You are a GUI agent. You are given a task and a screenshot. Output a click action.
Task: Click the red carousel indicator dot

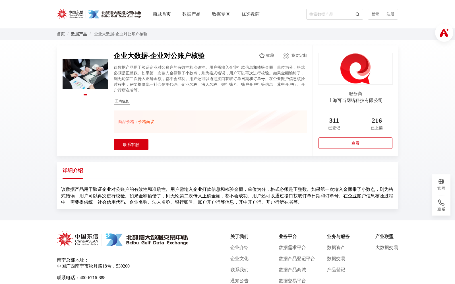coord(85,95)
